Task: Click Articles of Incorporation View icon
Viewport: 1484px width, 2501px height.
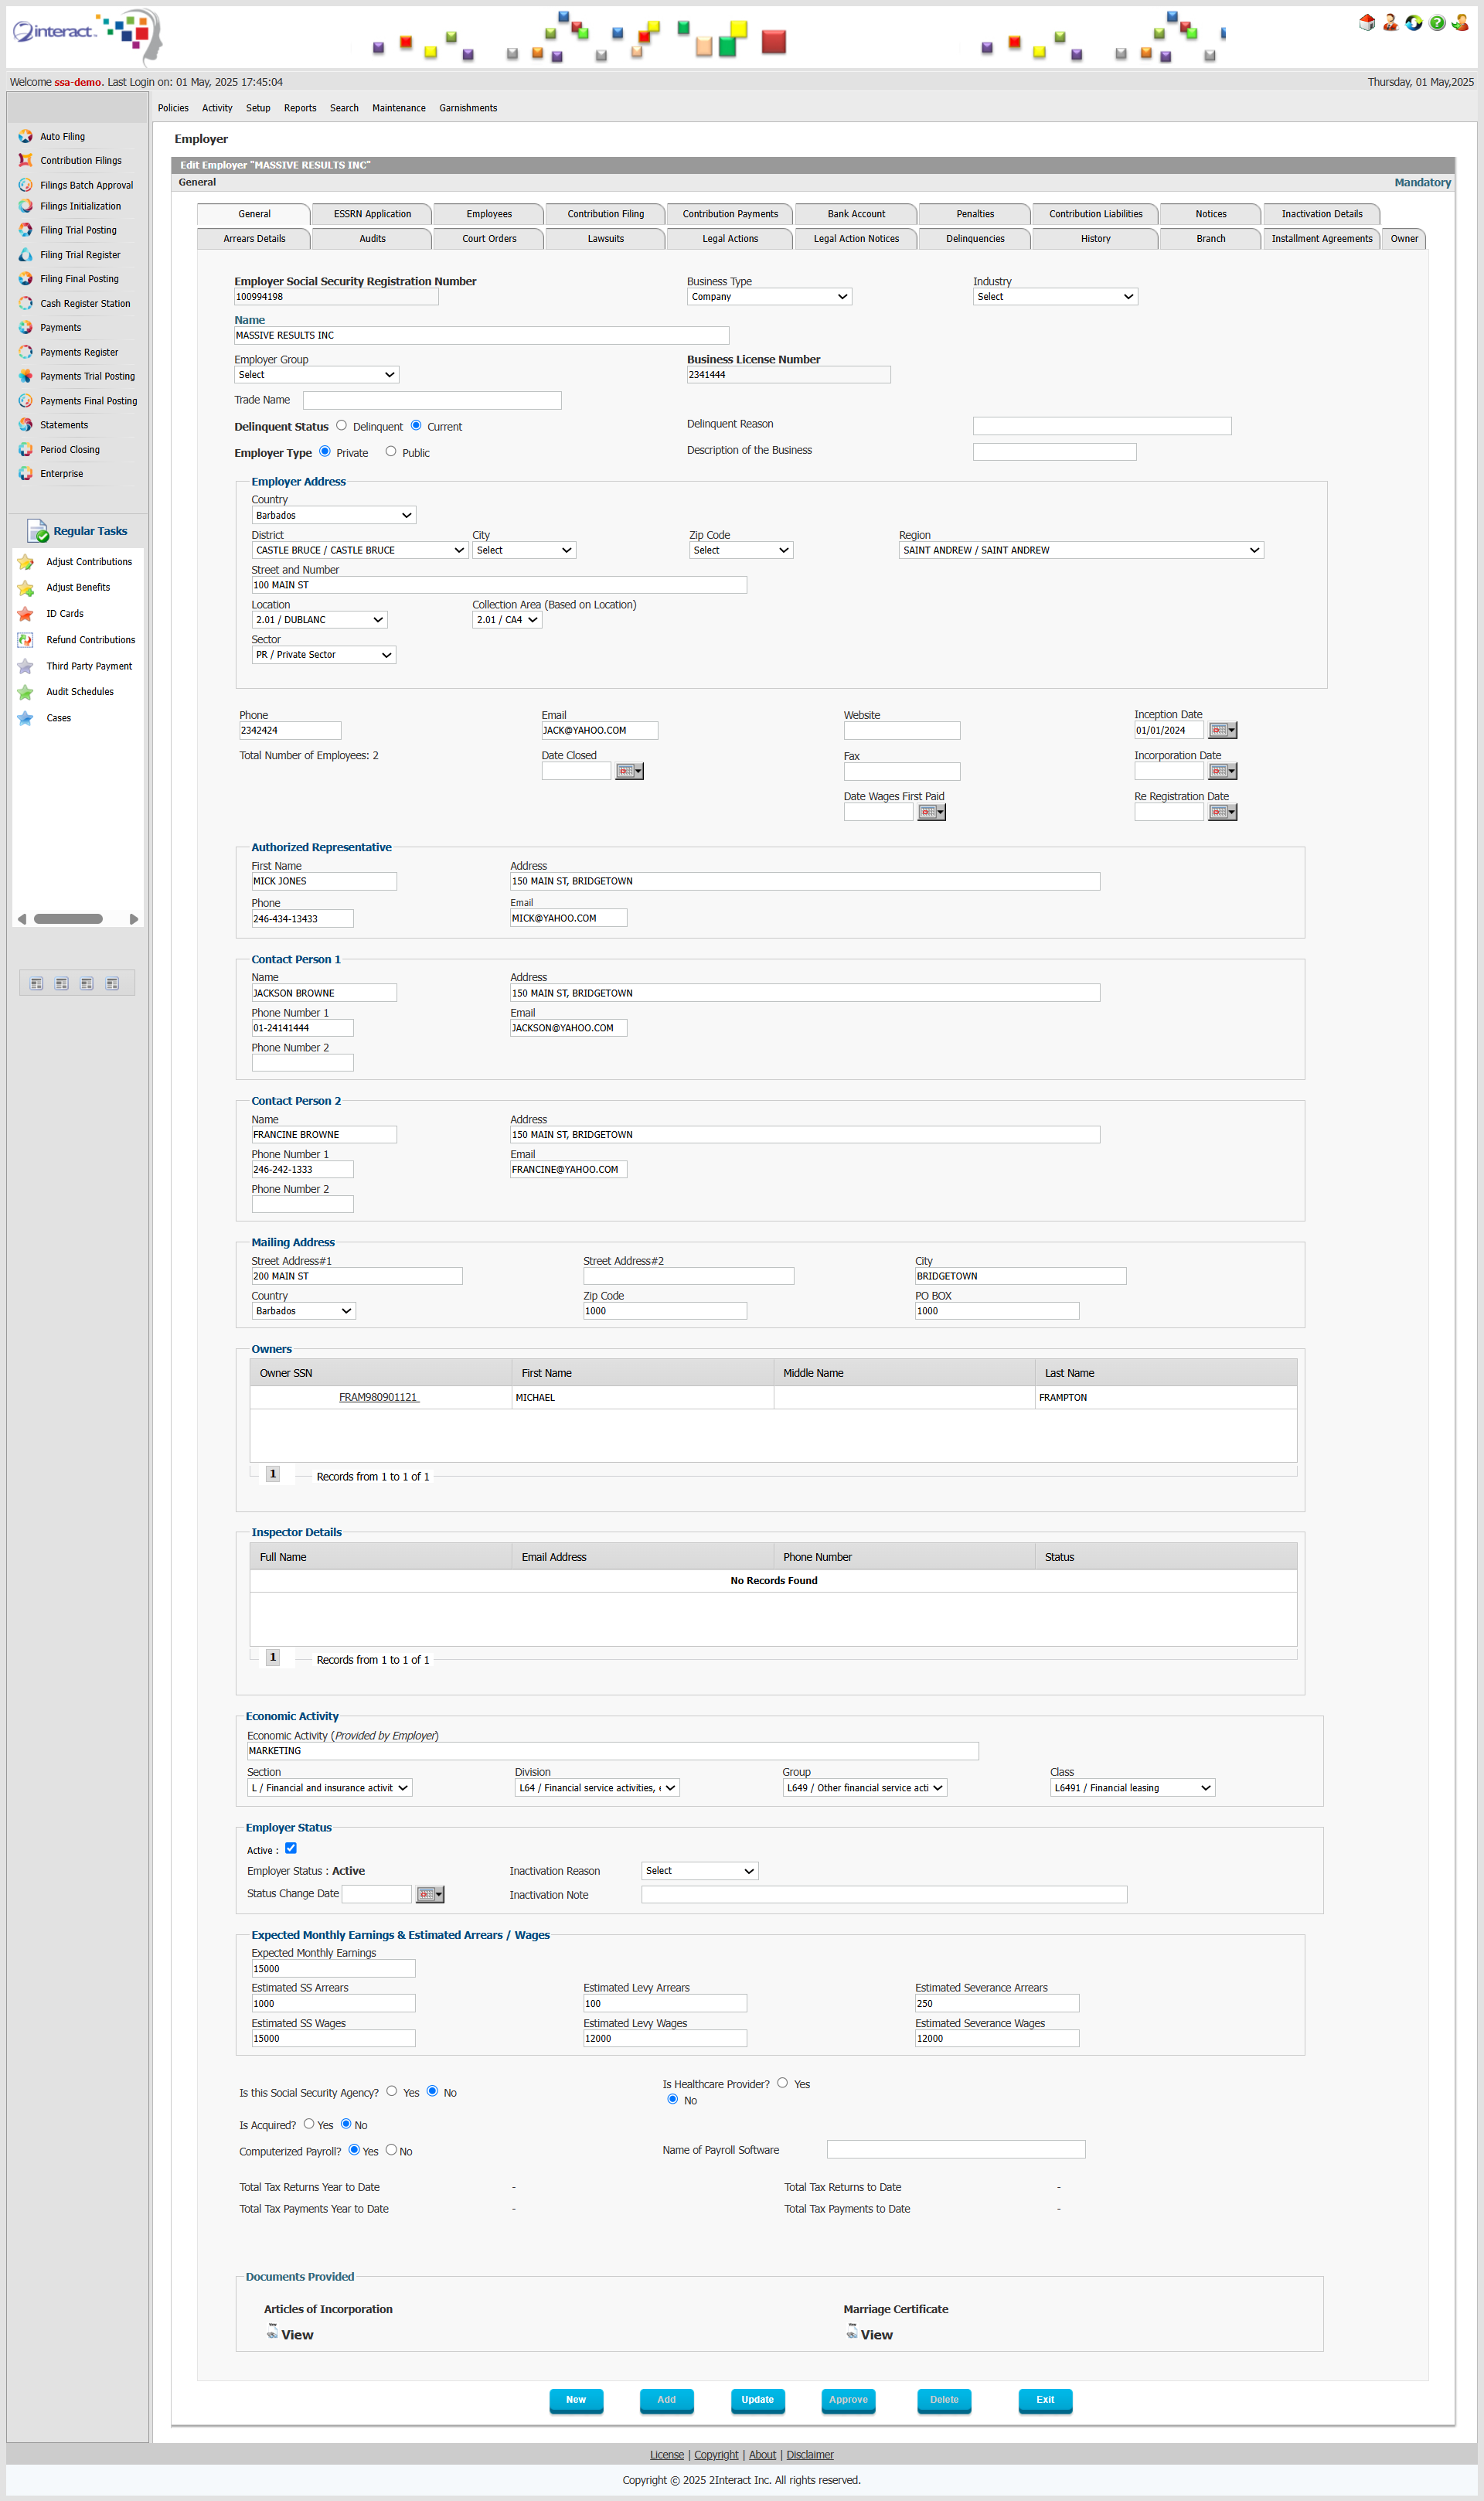Action: coord(272,2332)
